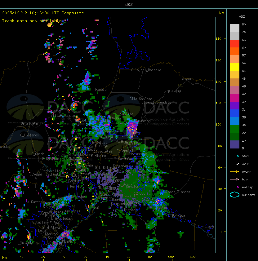The image size is (258, 261).
Task: Pick the bright yellow swatch below 54 dBZ
Action: (234, 67)
